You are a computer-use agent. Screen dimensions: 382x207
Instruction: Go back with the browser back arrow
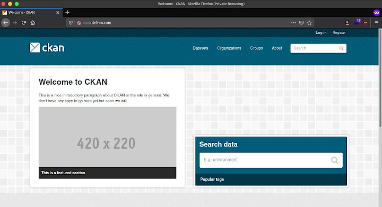[6, 23]
